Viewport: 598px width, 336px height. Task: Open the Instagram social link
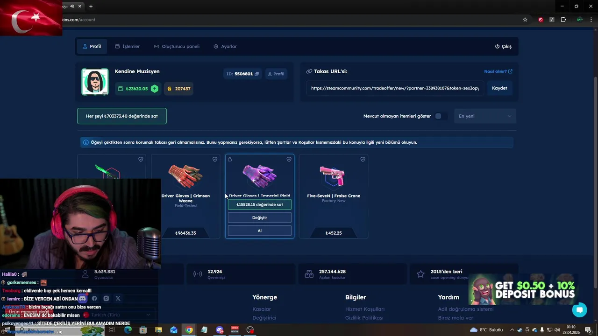[x=106, y=298]
